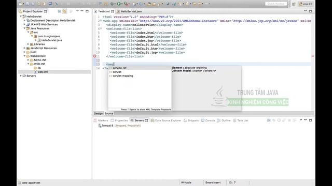Click line 3 display-name HelloServlet text
This screenshot has height=186, width=332.
pyautogui.click(x=144, y=25)
